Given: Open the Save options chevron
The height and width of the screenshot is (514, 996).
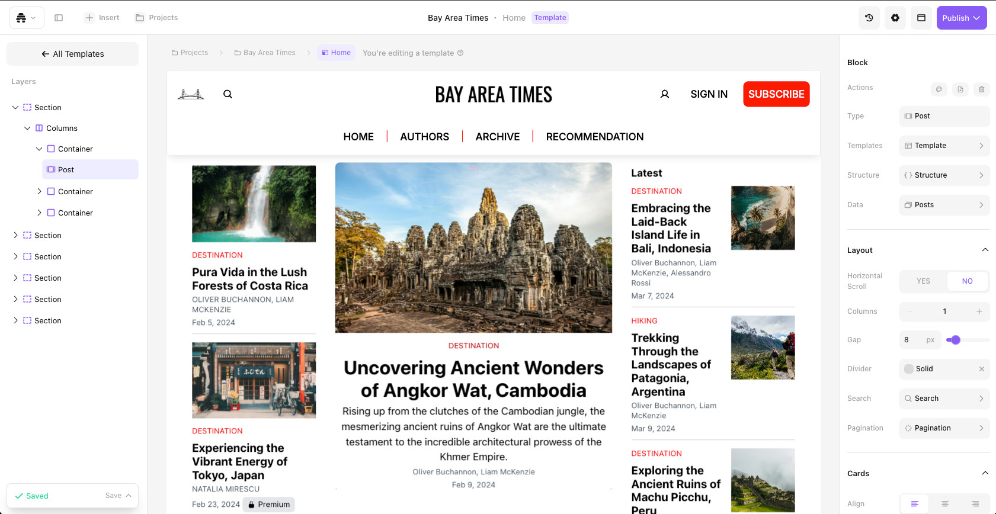Looking at the screenshot, I should pos(129,496).
